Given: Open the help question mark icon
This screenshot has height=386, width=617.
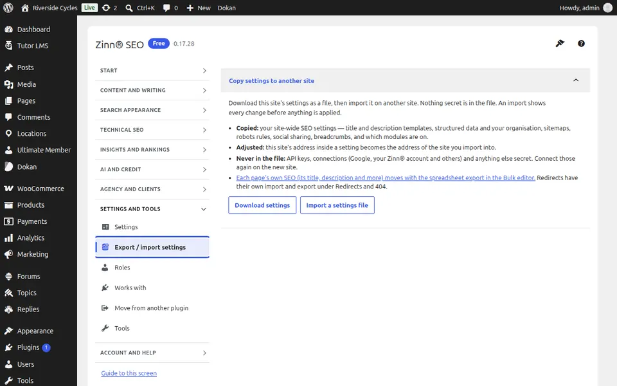Looking at the screenshot, I should [581, 43].
